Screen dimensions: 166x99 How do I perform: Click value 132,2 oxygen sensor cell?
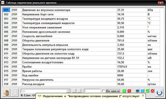[132, 58]
